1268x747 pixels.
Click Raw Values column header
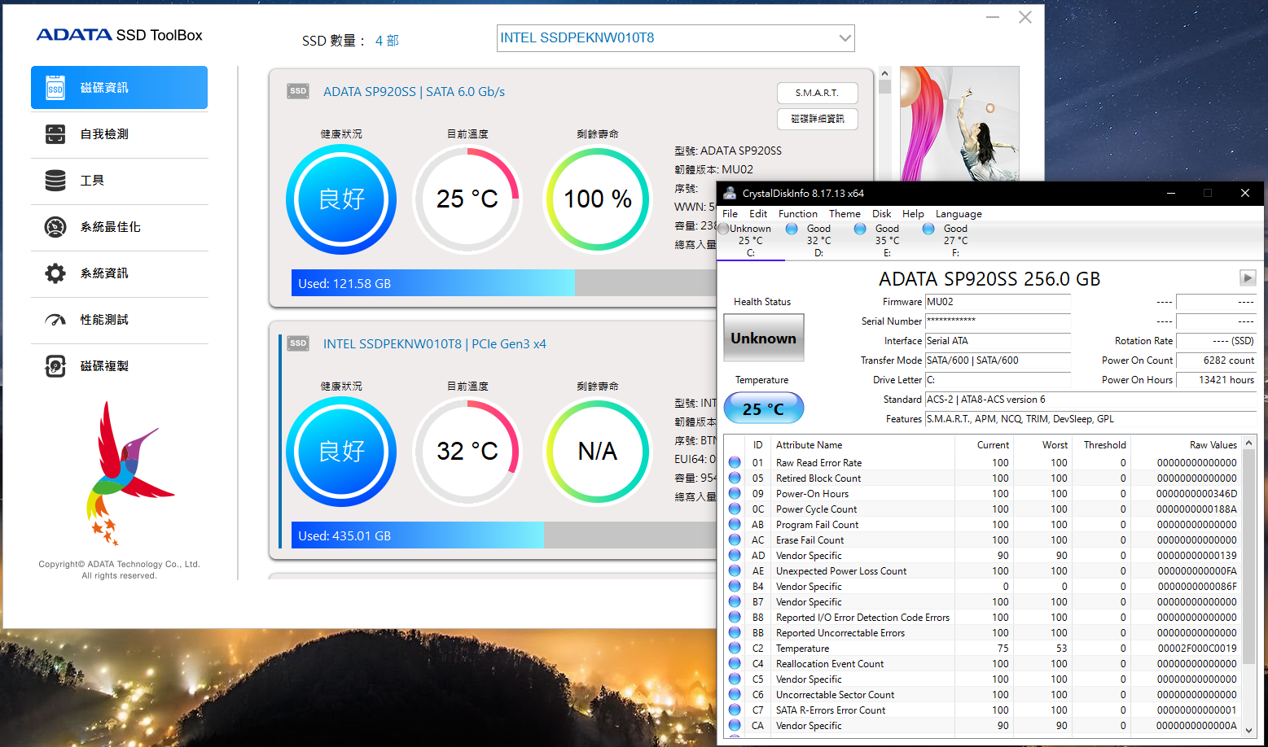[1213, 445]
